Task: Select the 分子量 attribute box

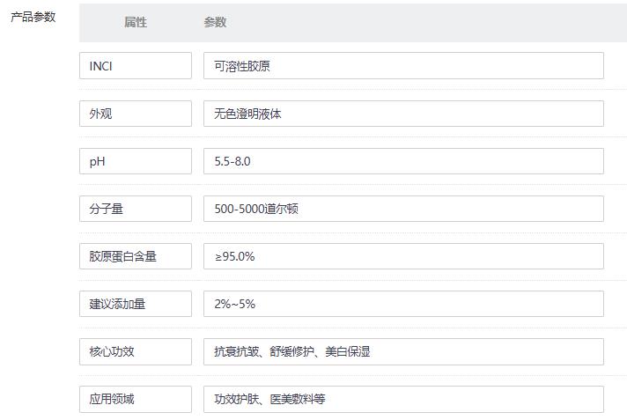Action: pos(135,209)
